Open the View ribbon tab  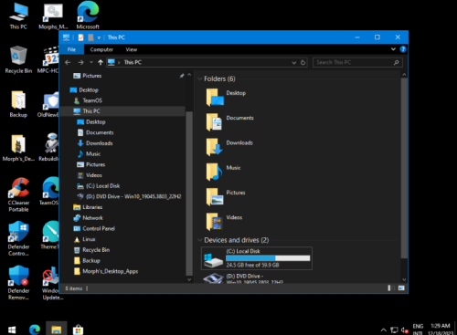pyautogui.click(x=132, y=49)
